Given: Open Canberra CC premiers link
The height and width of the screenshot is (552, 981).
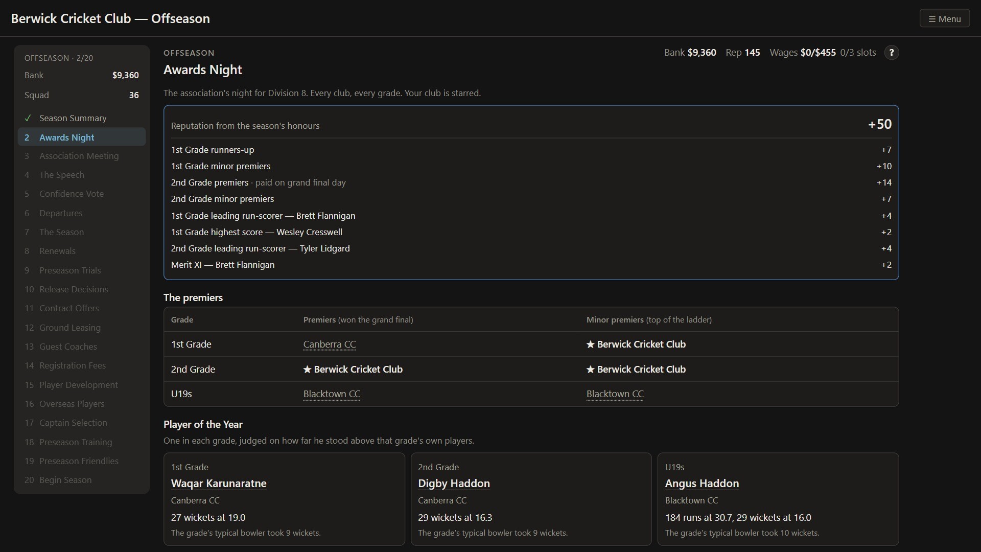Looking at the screenshot, I should 330,344.
